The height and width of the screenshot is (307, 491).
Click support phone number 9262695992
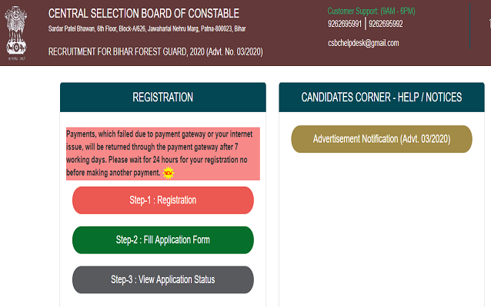tap(385, 24)
